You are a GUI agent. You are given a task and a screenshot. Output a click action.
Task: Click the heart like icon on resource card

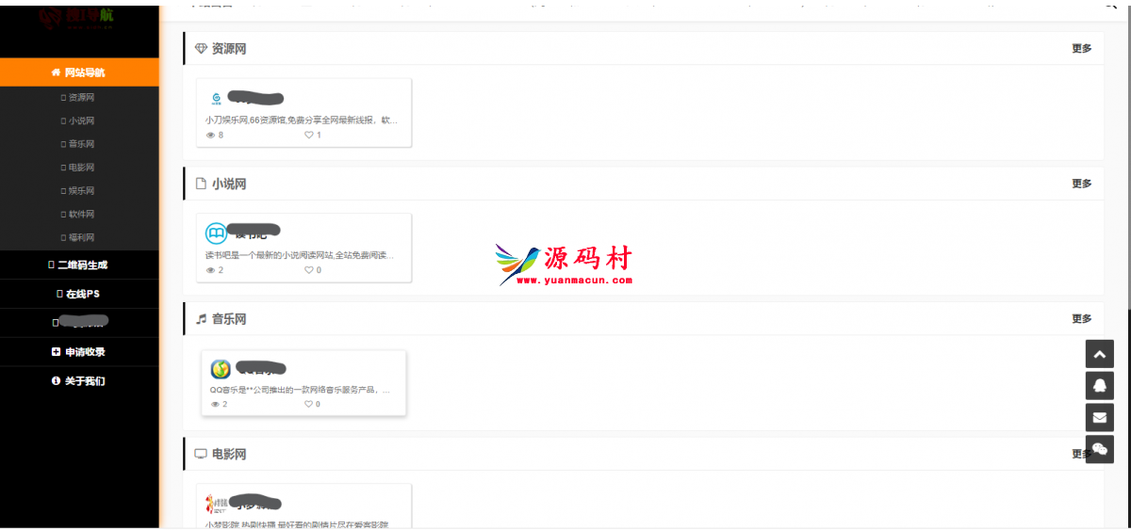click(308, 136)
